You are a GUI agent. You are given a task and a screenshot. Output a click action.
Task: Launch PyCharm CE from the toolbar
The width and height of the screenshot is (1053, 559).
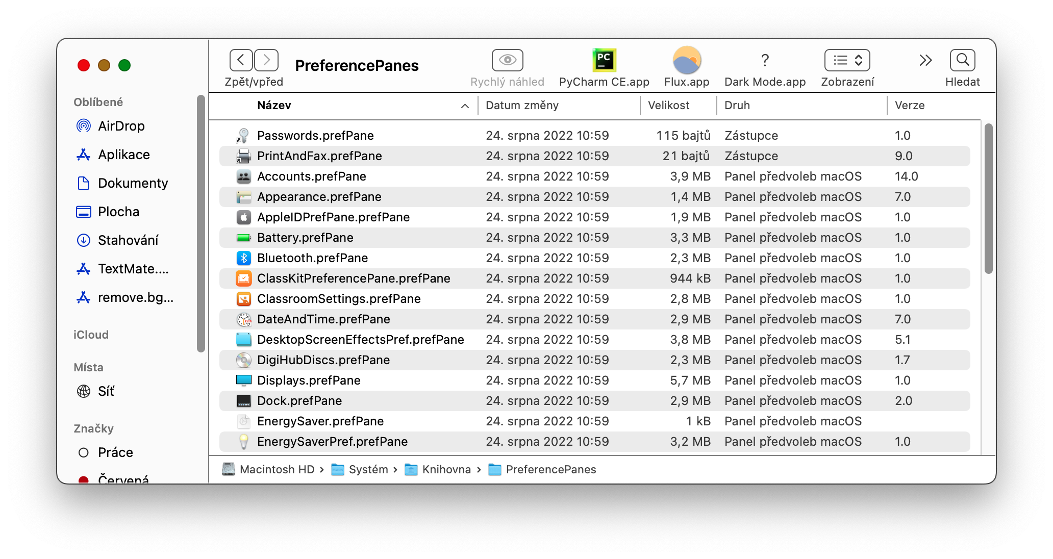coord(604,60)
